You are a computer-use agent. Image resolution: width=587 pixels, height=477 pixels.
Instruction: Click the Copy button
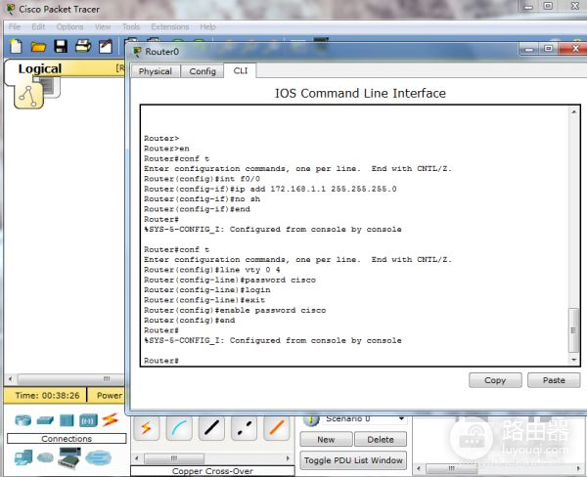point(495,380)
